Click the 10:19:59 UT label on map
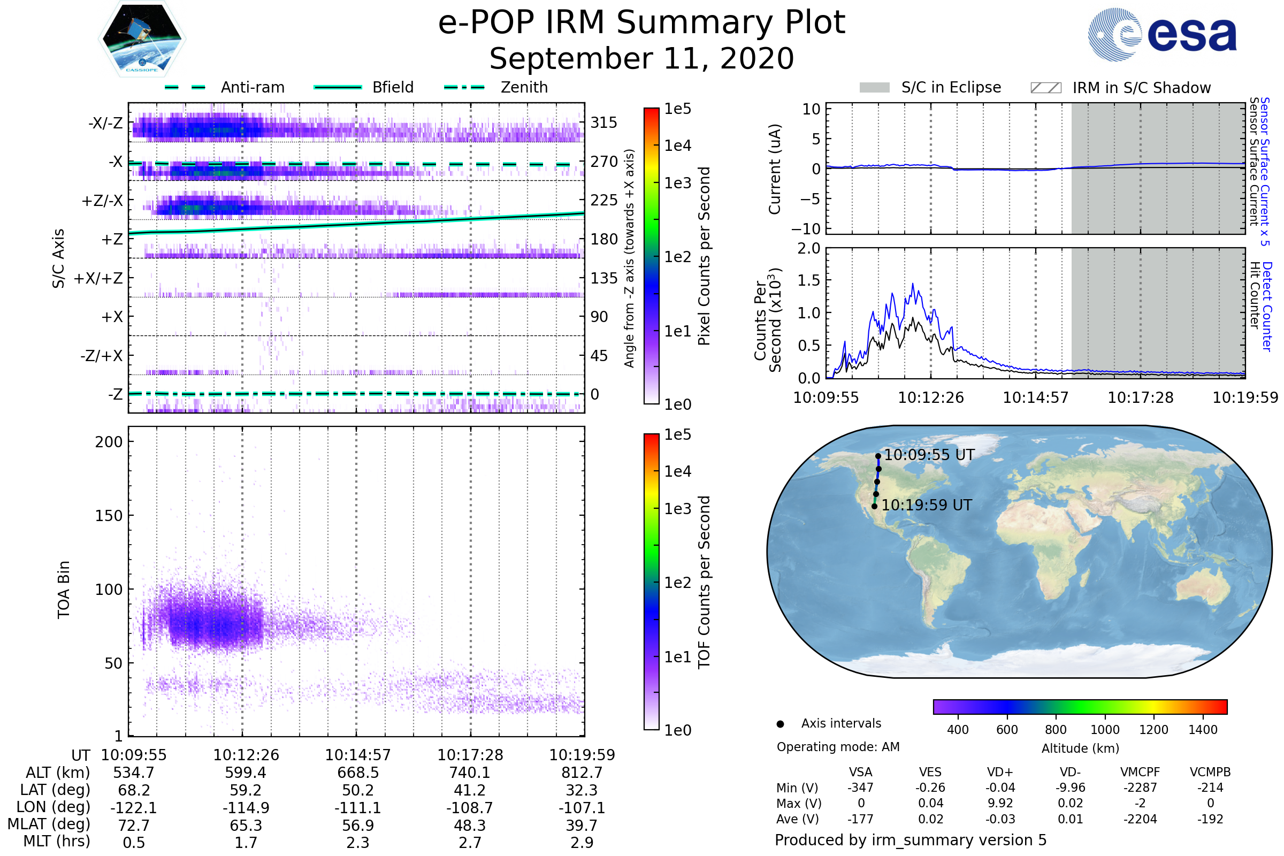Image resolution: width=1284 pixels, height=856 pixels. pos(927,505)
